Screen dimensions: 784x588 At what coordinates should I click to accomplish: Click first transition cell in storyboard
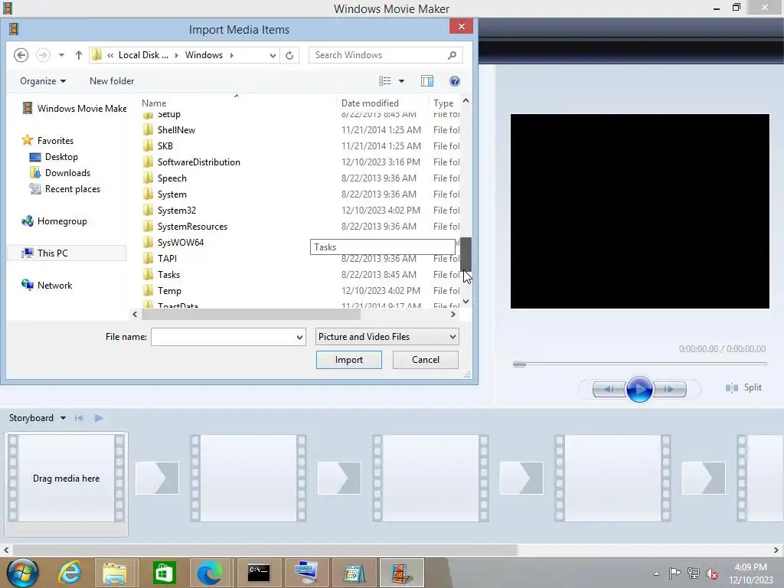pos(157,479)
